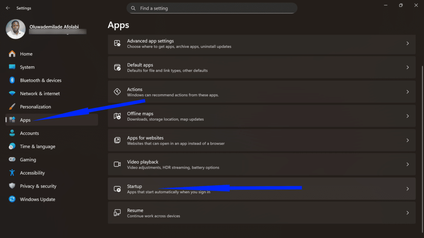Open Startup settings via its chevron

click(408, 189)
